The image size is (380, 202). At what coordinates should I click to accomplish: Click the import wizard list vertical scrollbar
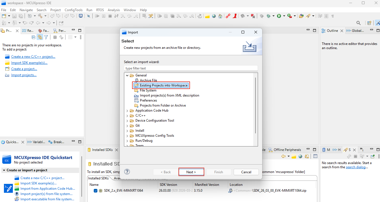255,106
